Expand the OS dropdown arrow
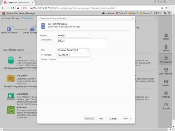175x131 pixels. (88, 50)
